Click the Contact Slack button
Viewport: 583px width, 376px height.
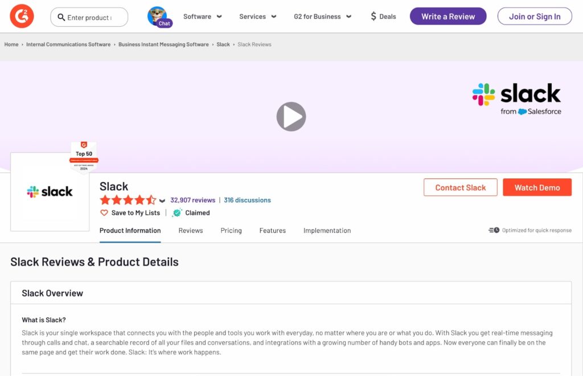pos(460,187)
